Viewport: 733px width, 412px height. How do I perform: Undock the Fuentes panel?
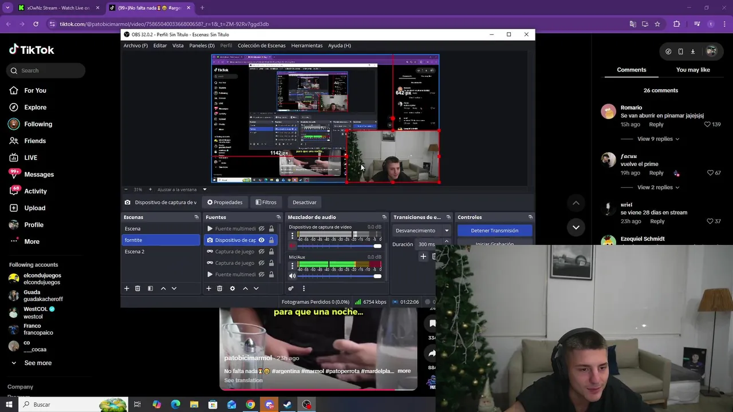point(278,217)
